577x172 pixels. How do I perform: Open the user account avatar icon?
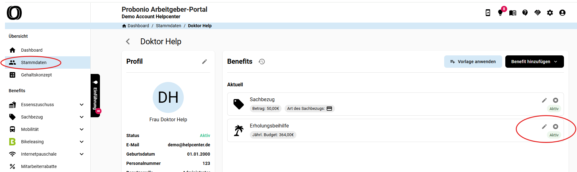click(x=562, y=13)
